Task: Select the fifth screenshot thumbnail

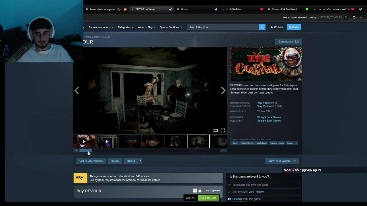Action: 175,141
